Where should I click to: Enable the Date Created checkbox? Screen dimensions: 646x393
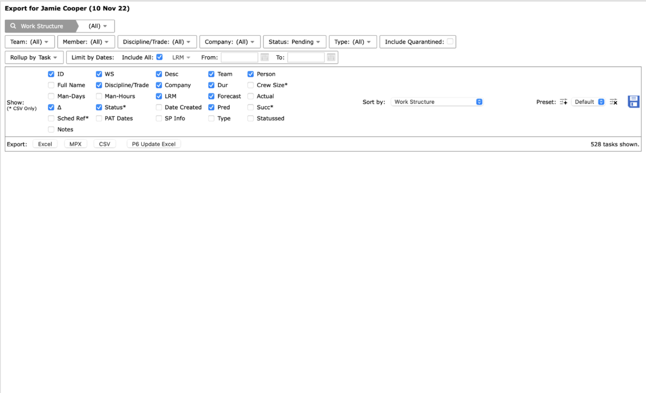[x=158, y=107]
